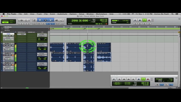The width and height of the screenshot is (181, 102).
Task: Click Audio 2 track name
Action: [8, 53]
